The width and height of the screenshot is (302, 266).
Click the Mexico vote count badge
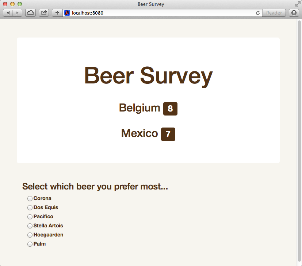(168, 134)
